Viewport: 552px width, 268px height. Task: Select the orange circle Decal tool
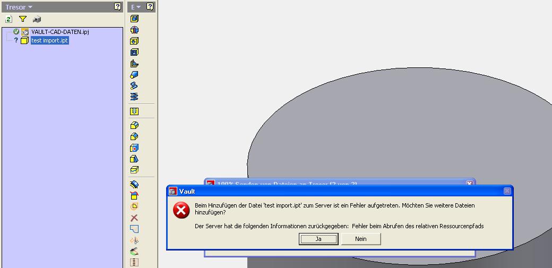pos(134,207)
